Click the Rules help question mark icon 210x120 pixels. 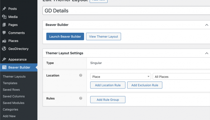point(81,98)
